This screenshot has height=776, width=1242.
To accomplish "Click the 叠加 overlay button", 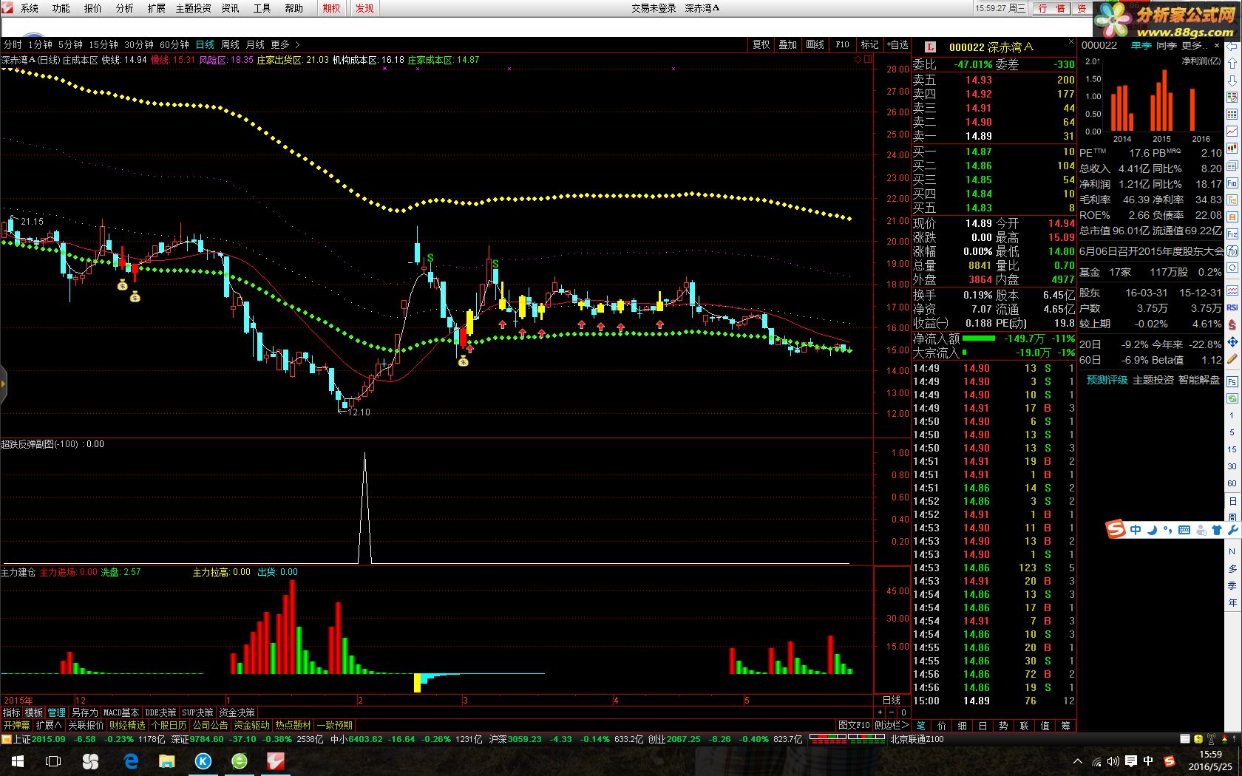I will 788,45.
